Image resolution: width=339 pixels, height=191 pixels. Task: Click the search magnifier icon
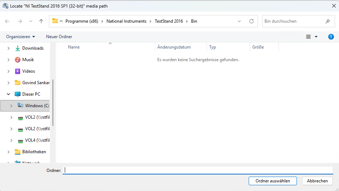coord(327,21)
